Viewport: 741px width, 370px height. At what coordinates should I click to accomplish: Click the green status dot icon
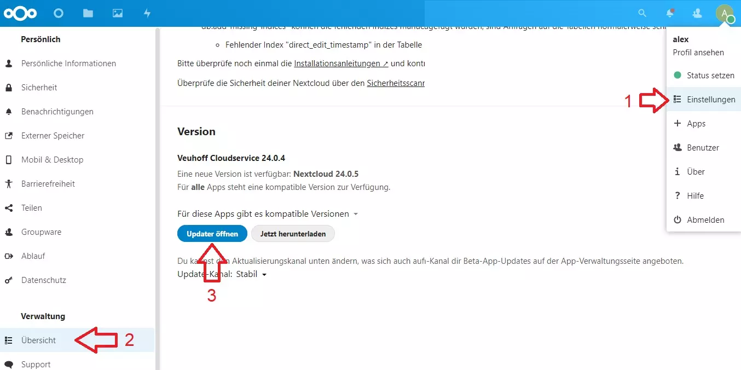coord(678,76)
